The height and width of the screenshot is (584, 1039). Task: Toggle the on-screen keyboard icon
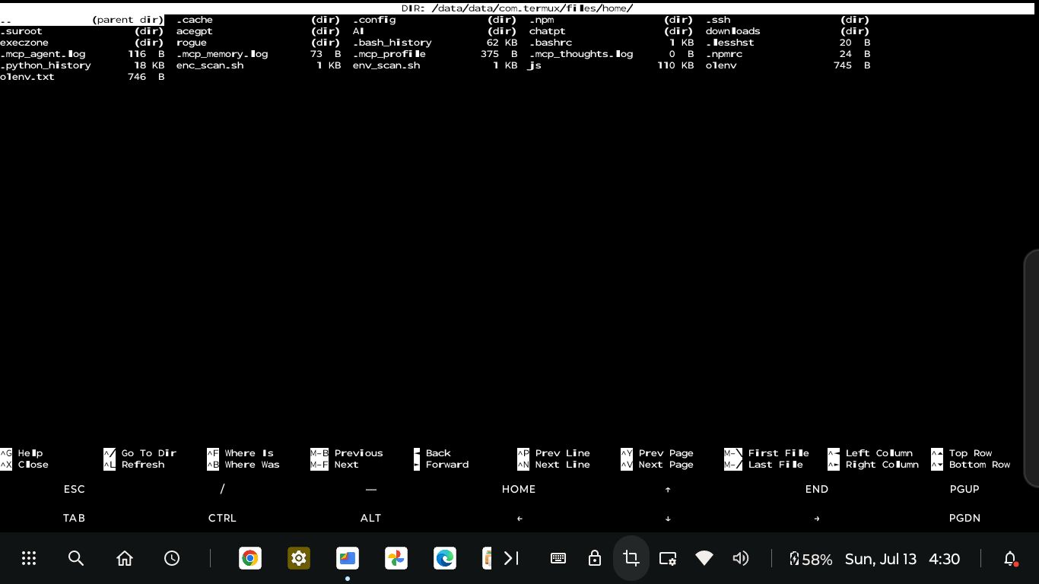[x=558, y=559]
